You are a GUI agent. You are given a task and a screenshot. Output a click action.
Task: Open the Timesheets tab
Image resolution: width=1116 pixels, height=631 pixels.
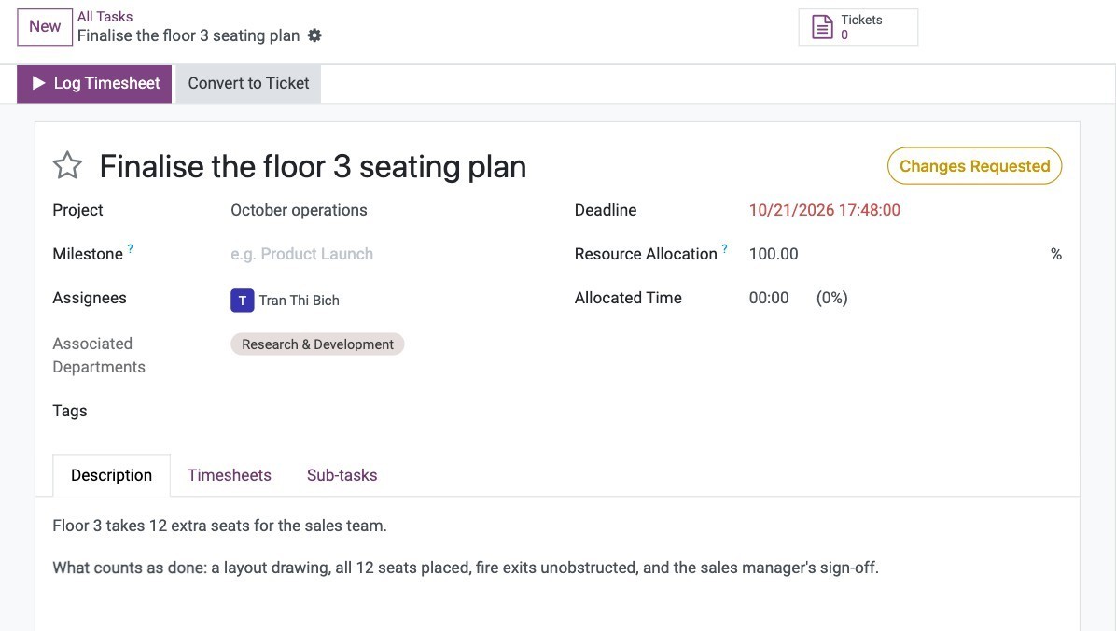[x=230, y=475]
